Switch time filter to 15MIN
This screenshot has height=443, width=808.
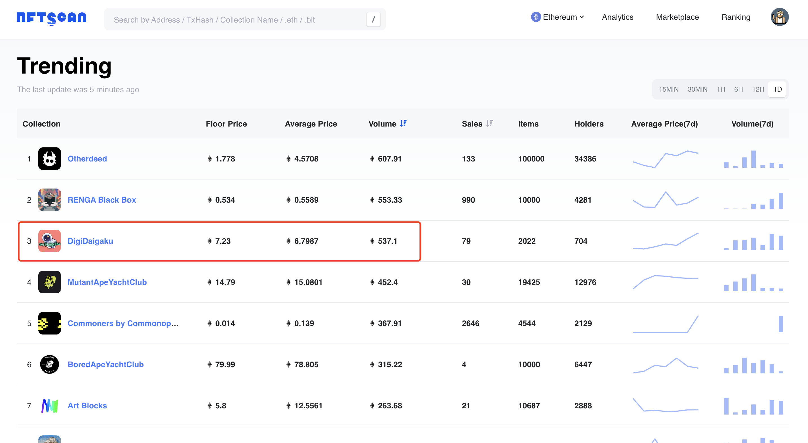669,89
